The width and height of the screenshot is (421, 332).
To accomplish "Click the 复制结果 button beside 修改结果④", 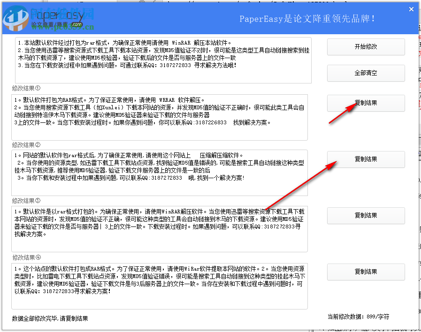I will [366, 272].
